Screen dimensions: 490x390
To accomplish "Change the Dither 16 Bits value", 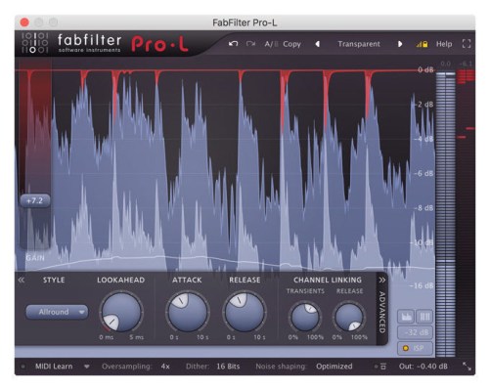I will pyautogui.click(x=228, y=367).
